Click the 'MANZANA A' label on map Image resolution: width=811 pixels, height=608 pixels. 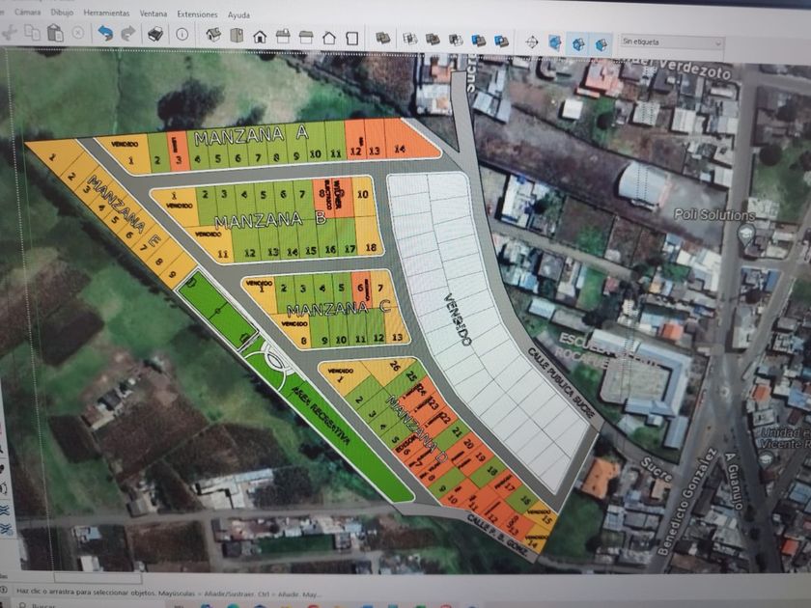coord(251,135)
